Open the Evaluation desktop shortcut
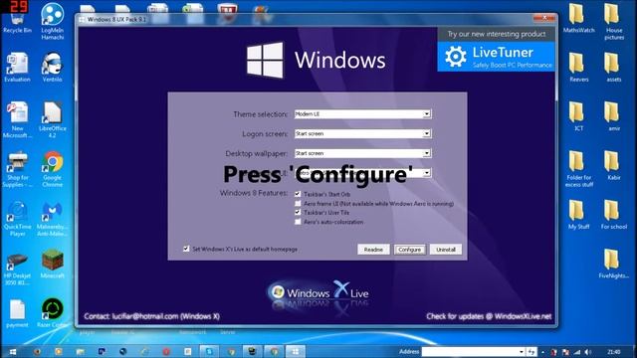 [x=17, y=67]
